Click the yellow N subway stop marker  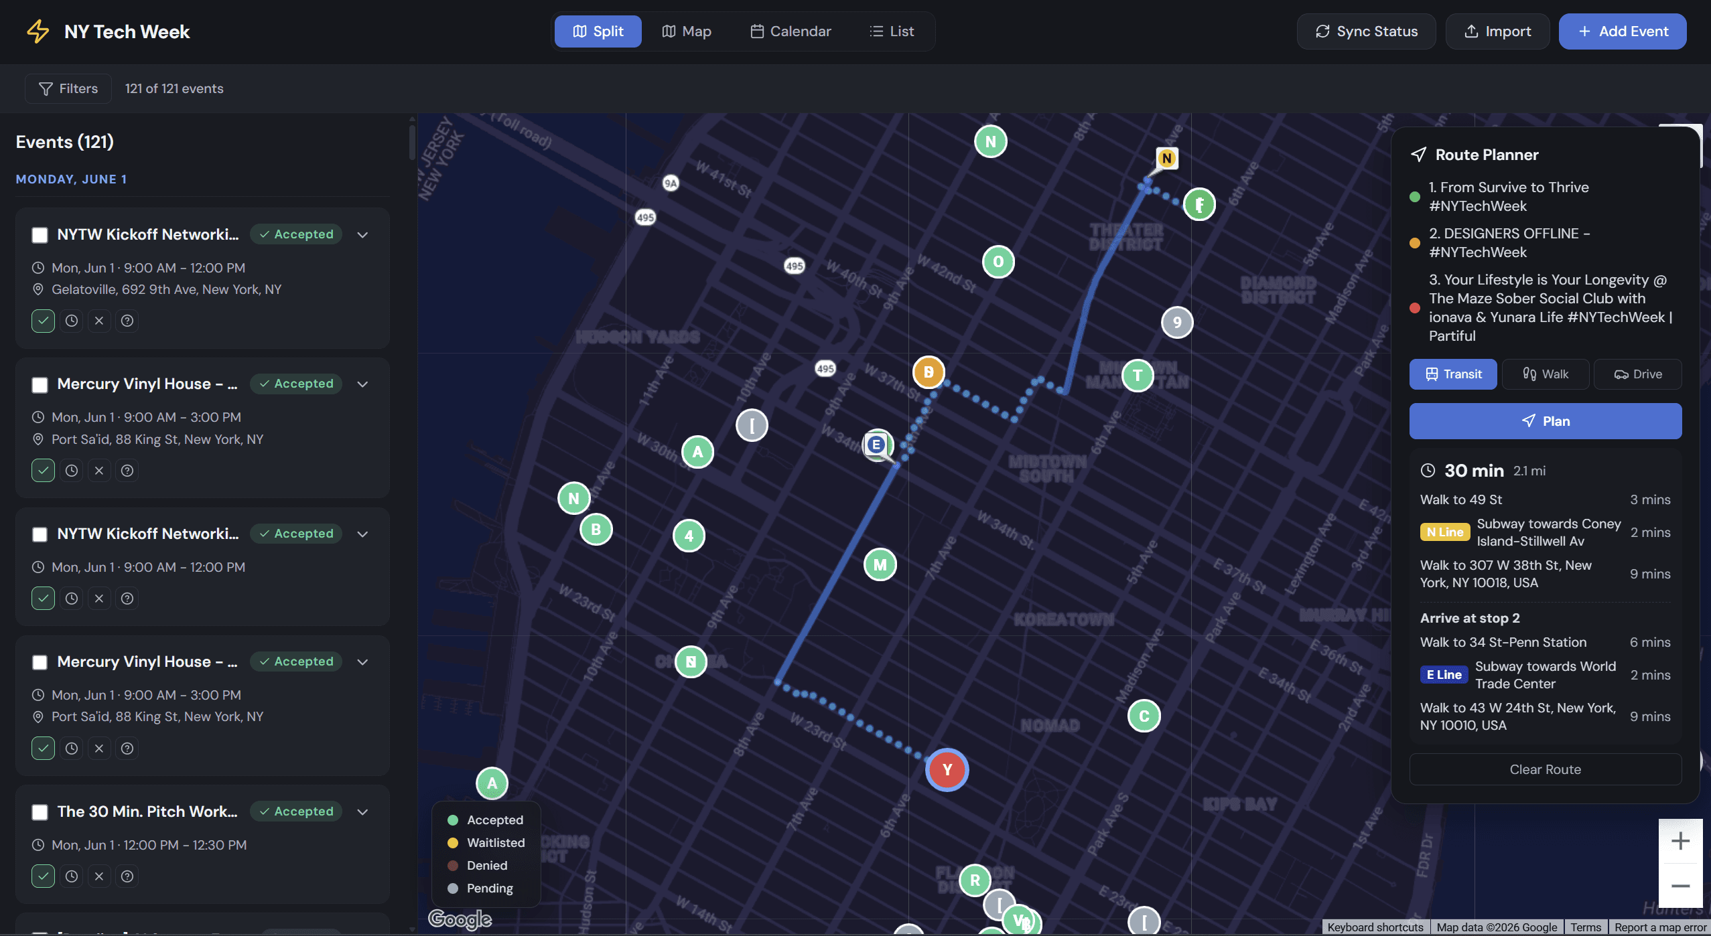click(x=1167, y=159)
